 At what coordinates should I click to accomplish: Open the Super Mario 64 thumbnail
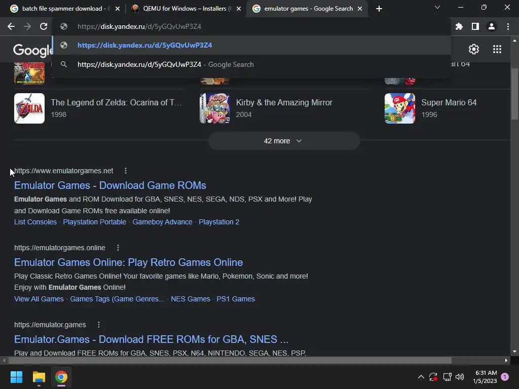(400, 108)
